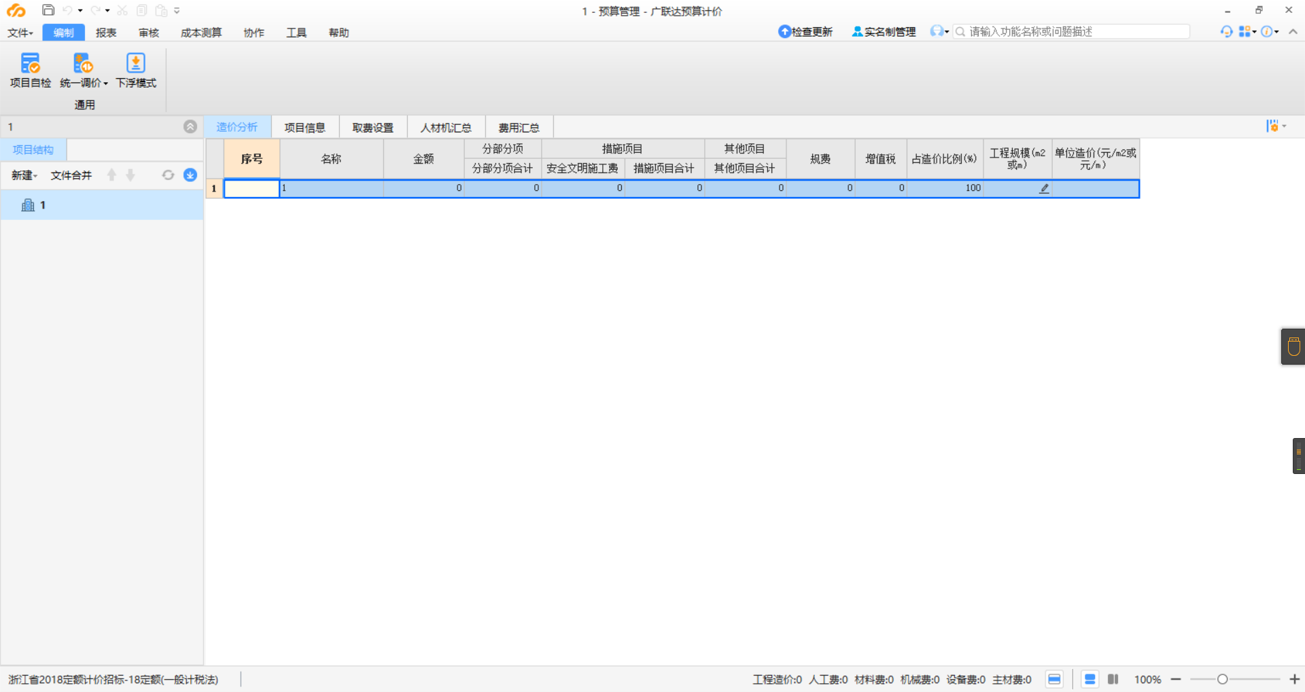Select the vertical split layout icon
1305x692 pixels.
(x=1113, y=679)
